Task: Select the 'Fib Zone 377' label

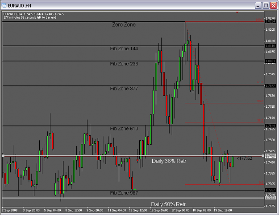Action: [124, 89]
